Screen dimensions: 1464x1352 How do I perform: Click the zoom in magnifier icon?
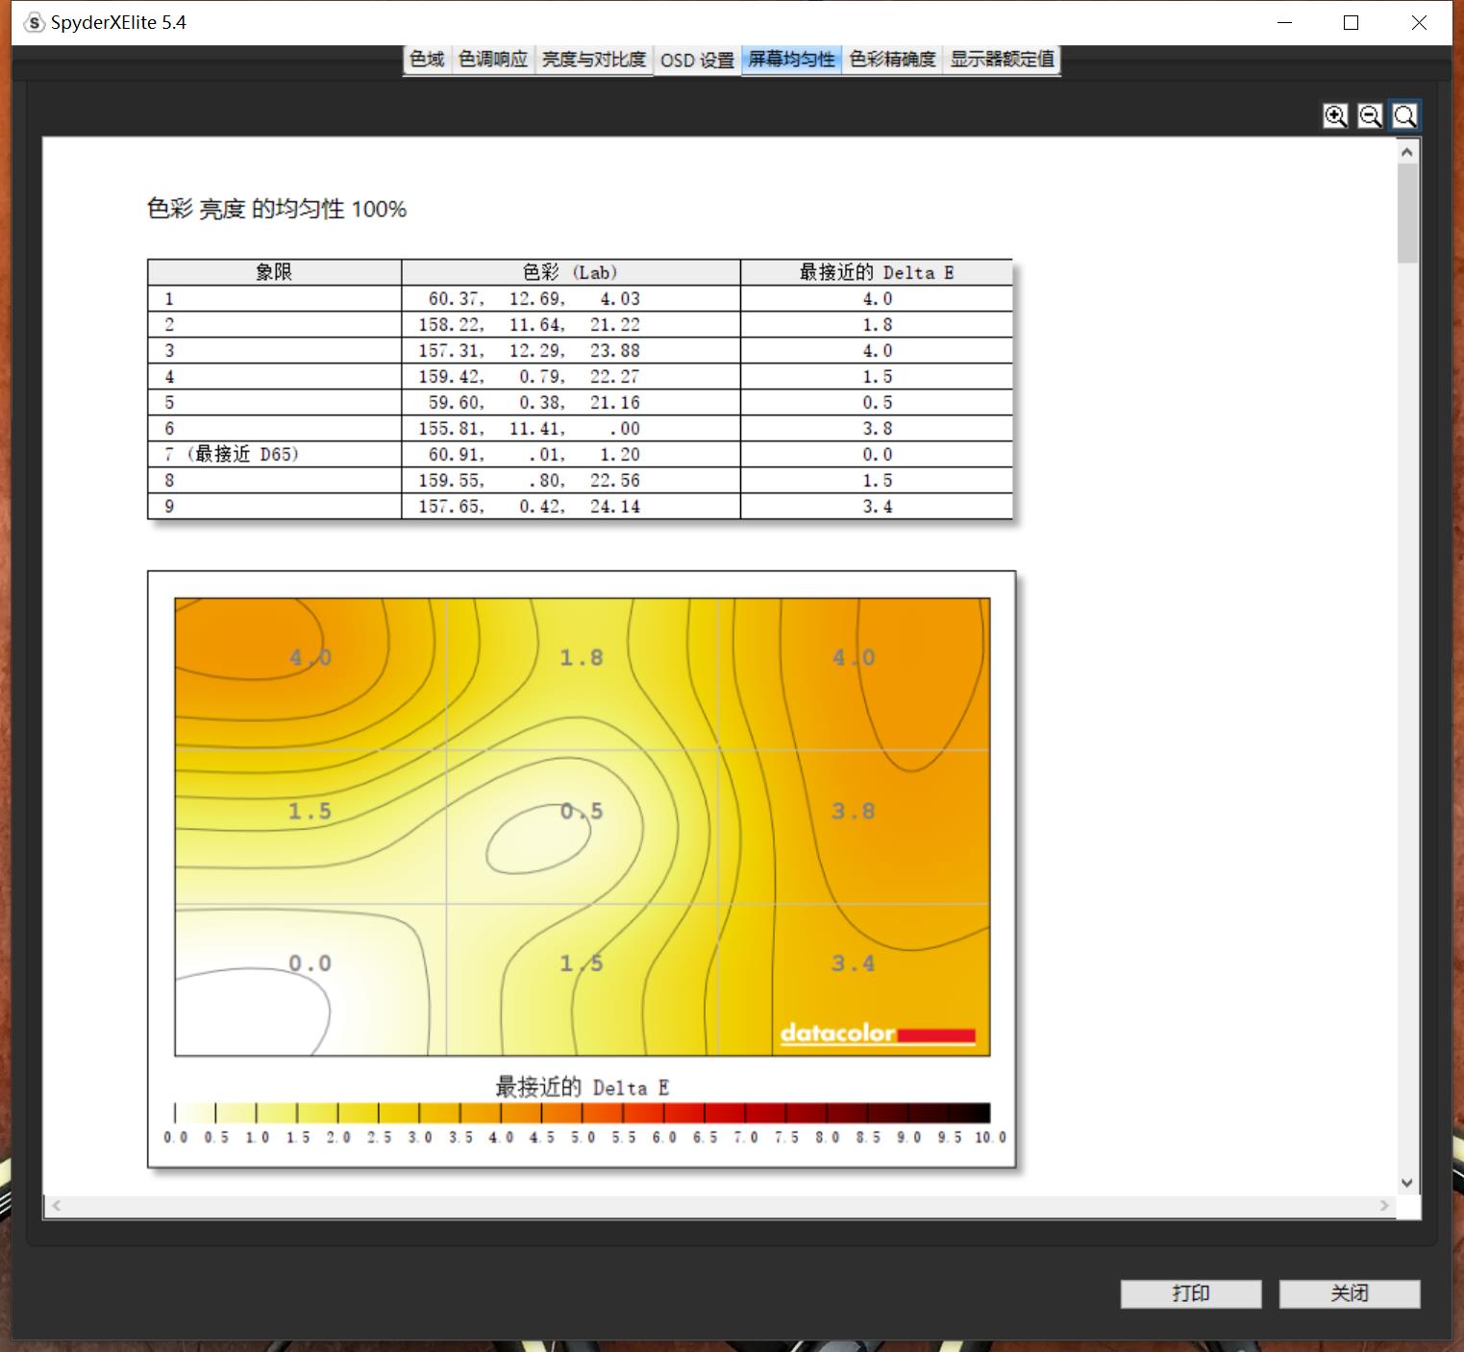click(x=1335, y=116)
